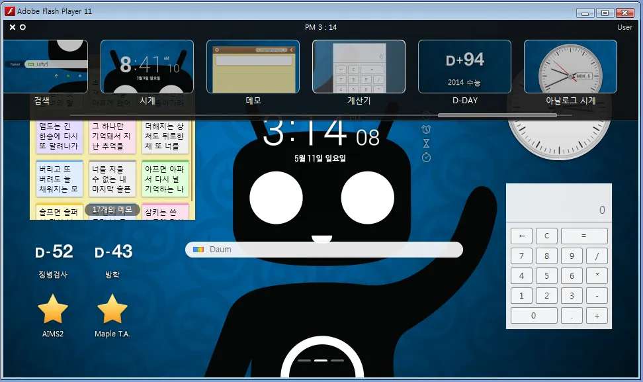Viewport: 643px width, 382px height.
Task: Close the Adobe Flash Player window
Action: coord(625,13)
